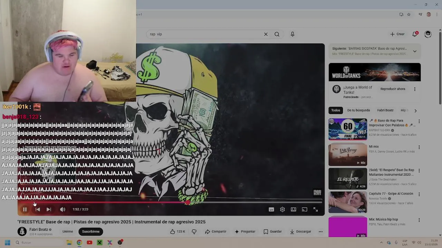The width and height of the screenshot is (442, 248).
Task: Download video via Descargar
Action: (300, 231)
